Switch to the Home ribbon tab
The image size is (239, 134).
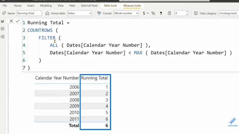tap(18, 5)
